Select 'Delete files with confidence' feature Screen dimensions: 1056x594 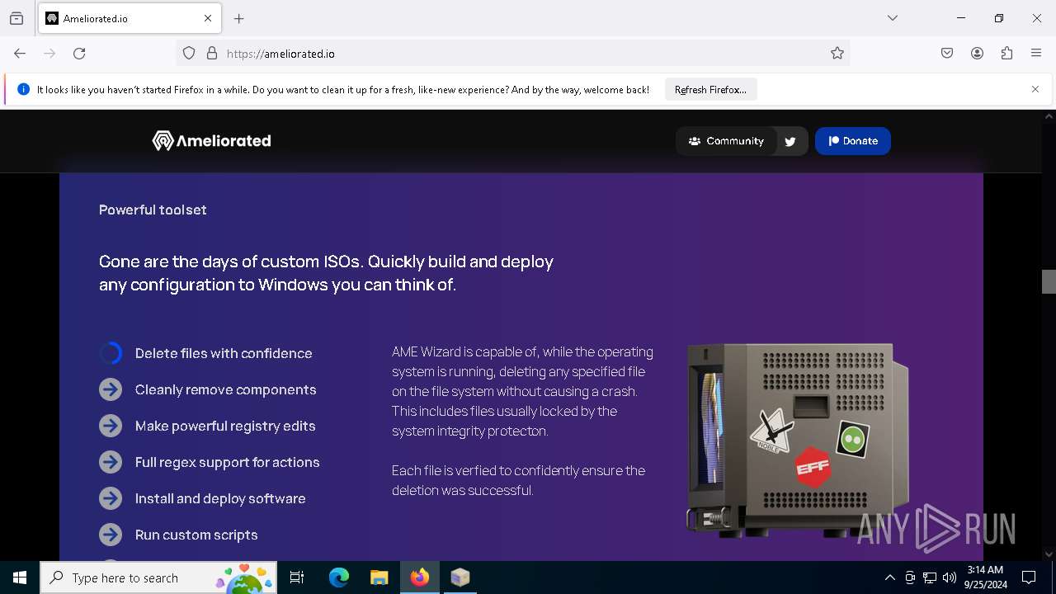pos(224,353)
